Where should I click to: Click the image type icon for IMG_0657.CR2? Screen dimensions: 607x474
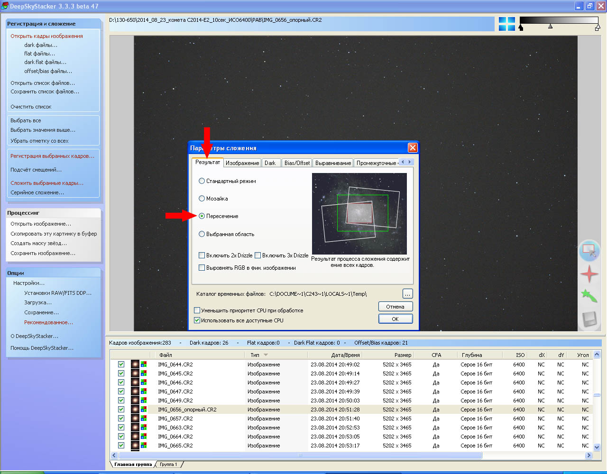[x=135, y=419]
